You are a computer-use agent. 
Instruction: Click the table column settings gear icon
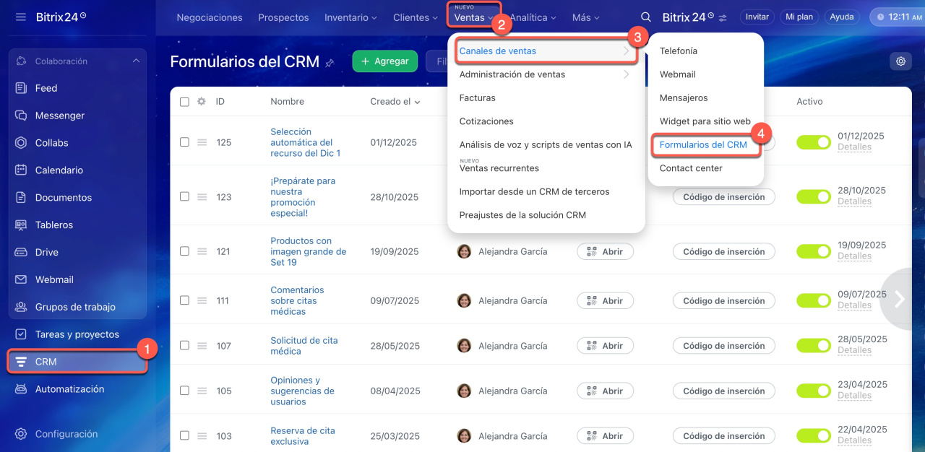tap(202, 102)
